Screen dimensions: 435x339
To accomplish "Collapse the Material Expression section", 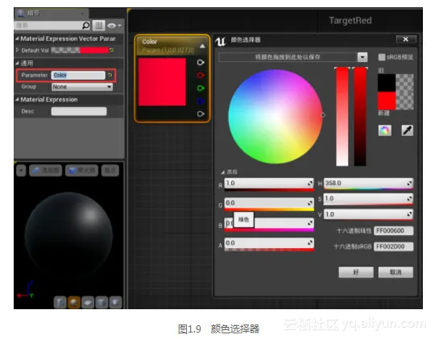I will coord(17,99).
